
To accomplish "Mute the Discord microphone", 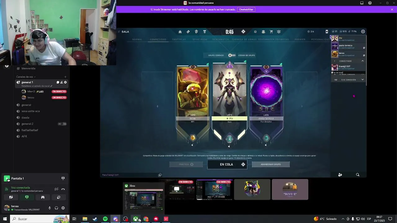I will [x=50, y=208].
